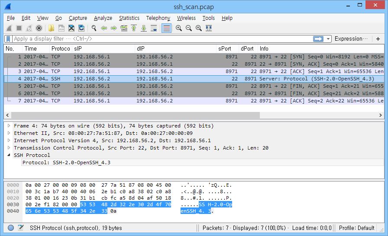
Task: Select packet 4 SSH protocol row
Action: pos(194,79)
